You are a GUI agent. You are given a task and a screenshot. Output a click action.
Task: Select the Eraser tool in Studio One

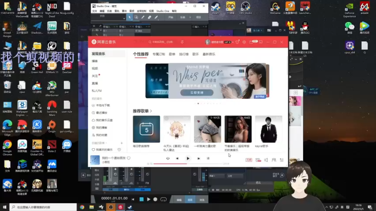tap(149, 17)
